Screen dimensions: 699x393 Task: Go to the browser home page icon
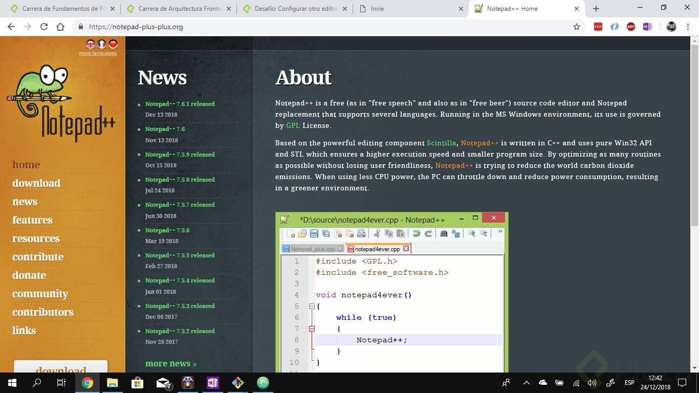tap(60, 27)
